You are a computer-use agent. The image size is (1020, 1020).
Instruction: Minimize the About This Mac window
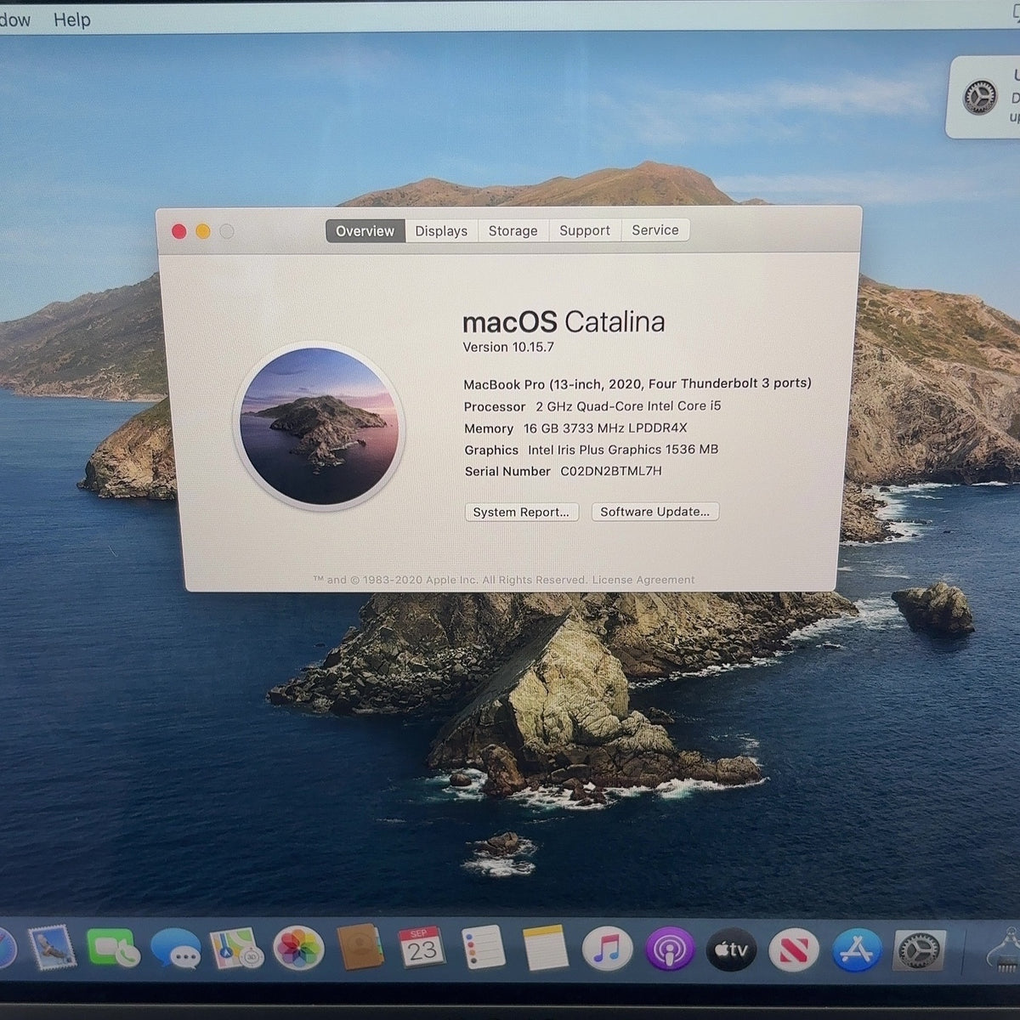click(202, 231)
